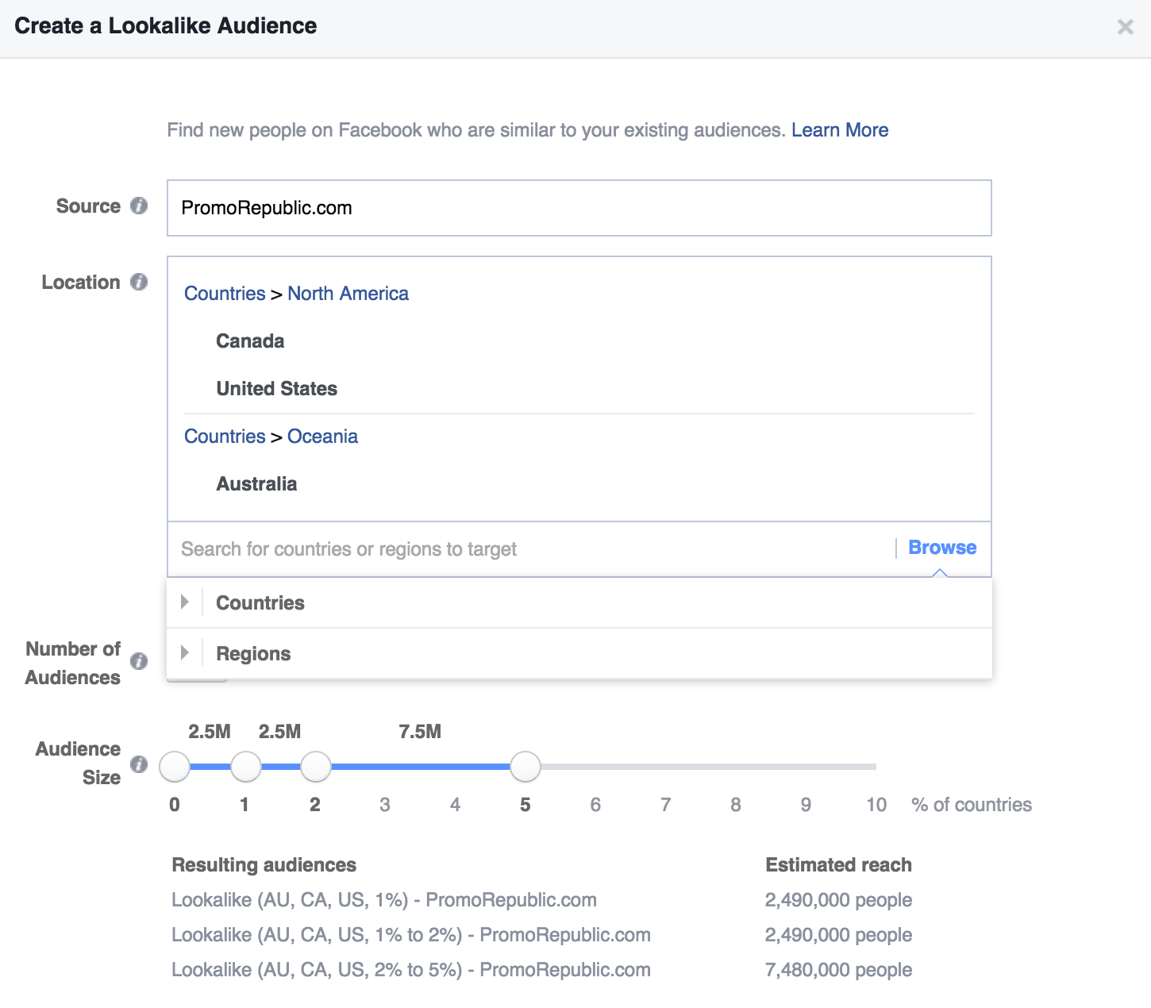Click the Lookalike 2% to 5% audience row
This screenshot has height=1008, width=1151.
tap(411, 970)
